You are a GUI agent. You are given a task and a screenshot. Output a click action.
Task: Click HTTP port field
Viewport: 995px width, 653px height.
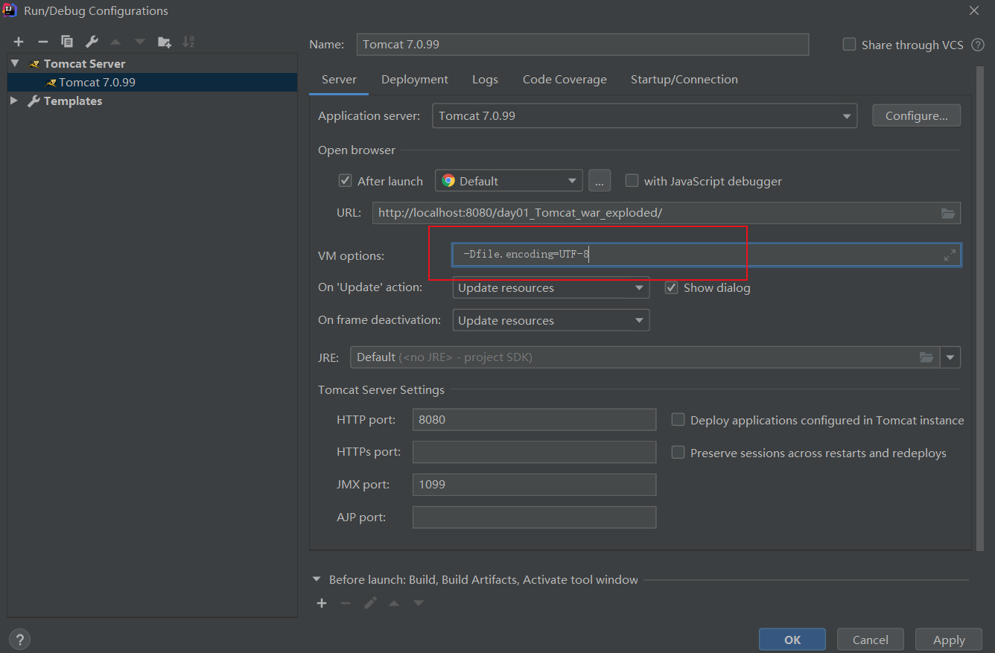point(534,420)
